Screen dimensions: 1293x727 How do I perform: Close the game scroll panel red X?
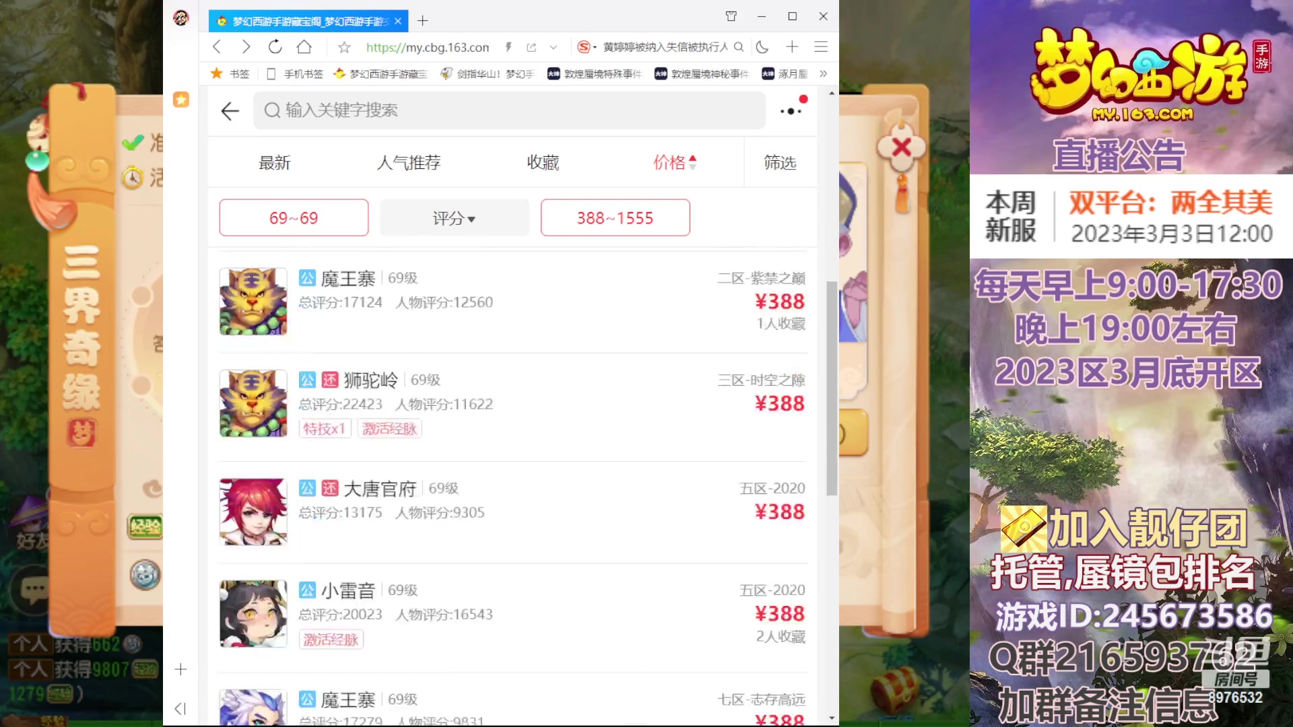pyautogui.click(x=901, y=147)
